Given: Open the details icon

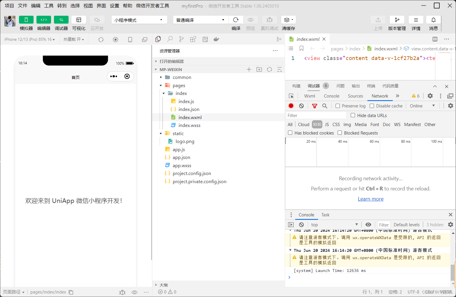Looking at the screenshot, I should tap(416, 20).
